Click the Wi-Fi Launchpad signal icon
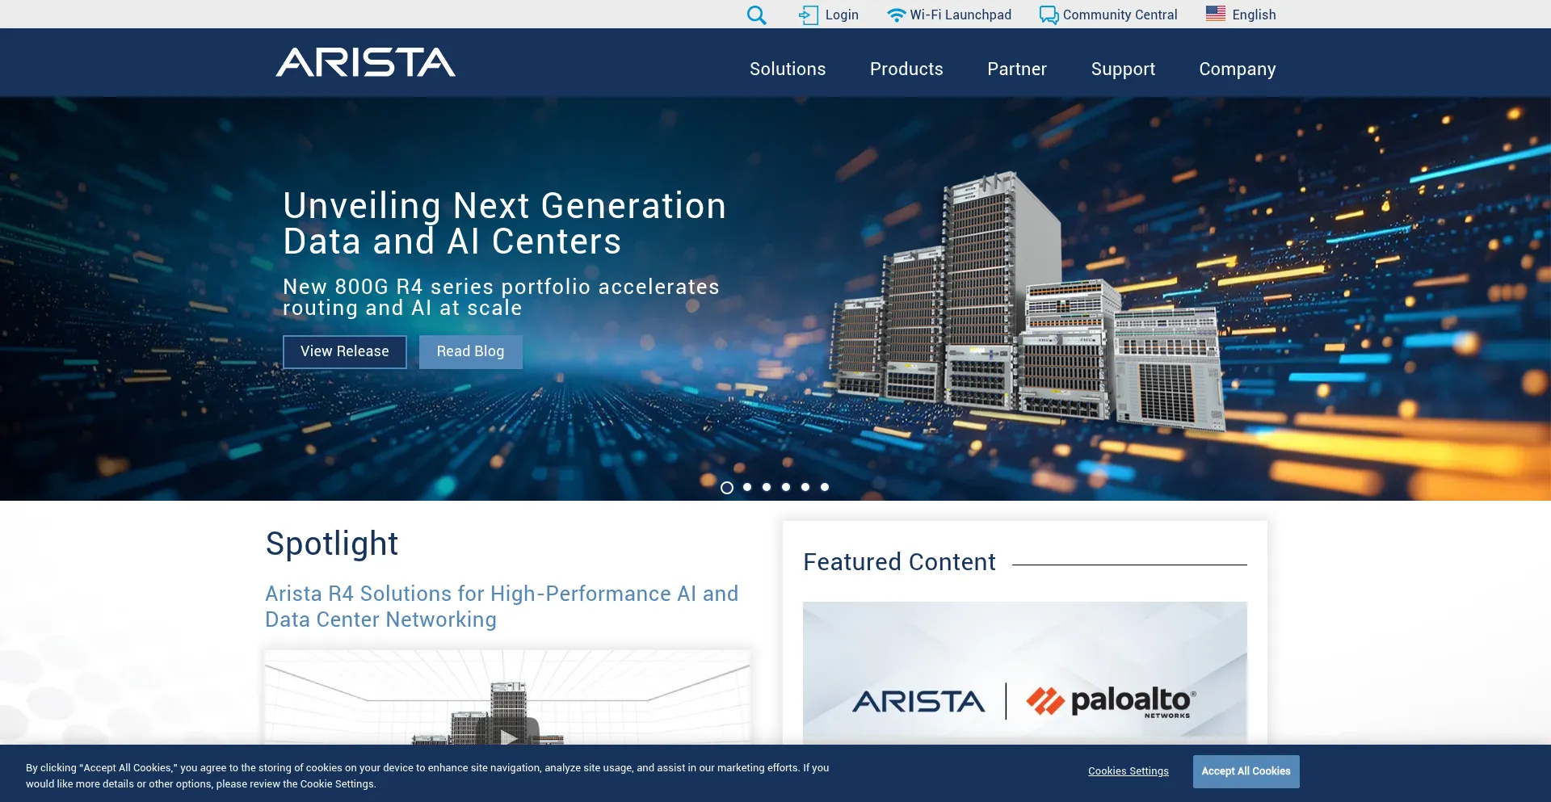The width and height of the screenshot is (1551, 802). (896, 15)
